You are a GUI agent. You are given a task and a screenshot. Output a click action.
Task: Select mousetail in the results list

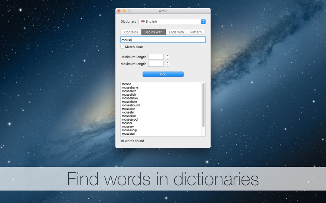[x=128, y=134]
